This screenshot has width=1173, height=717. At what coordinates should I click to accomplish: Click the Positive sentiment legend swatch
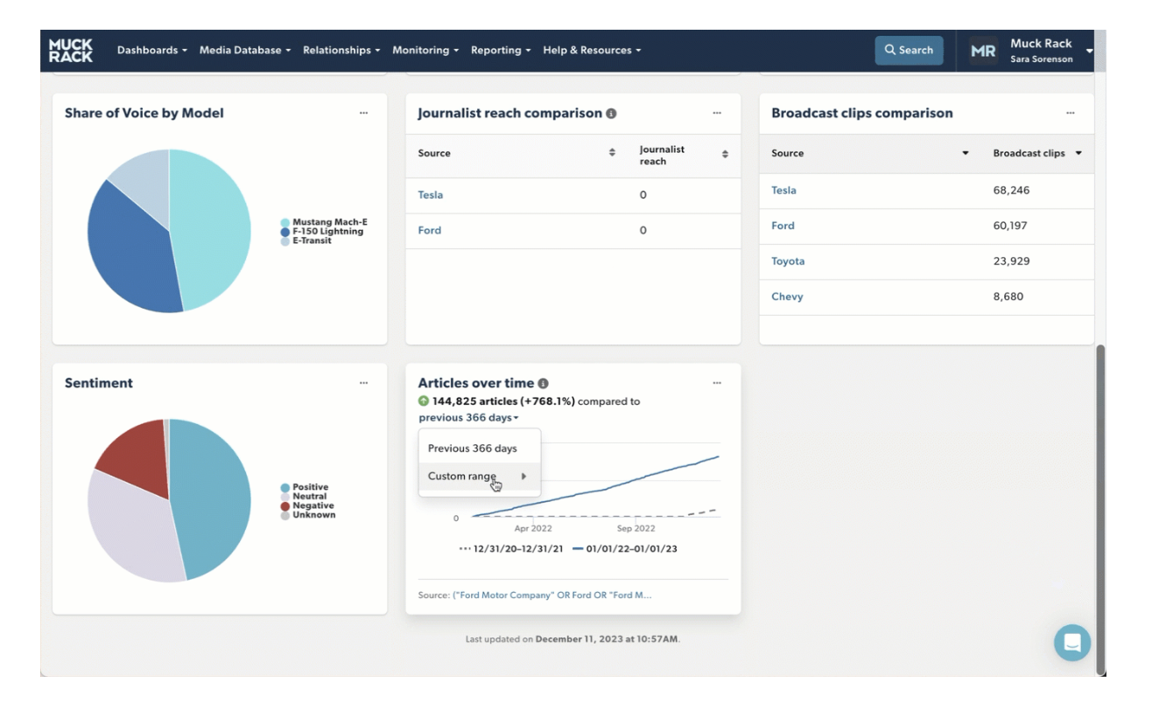click(285, 488)
